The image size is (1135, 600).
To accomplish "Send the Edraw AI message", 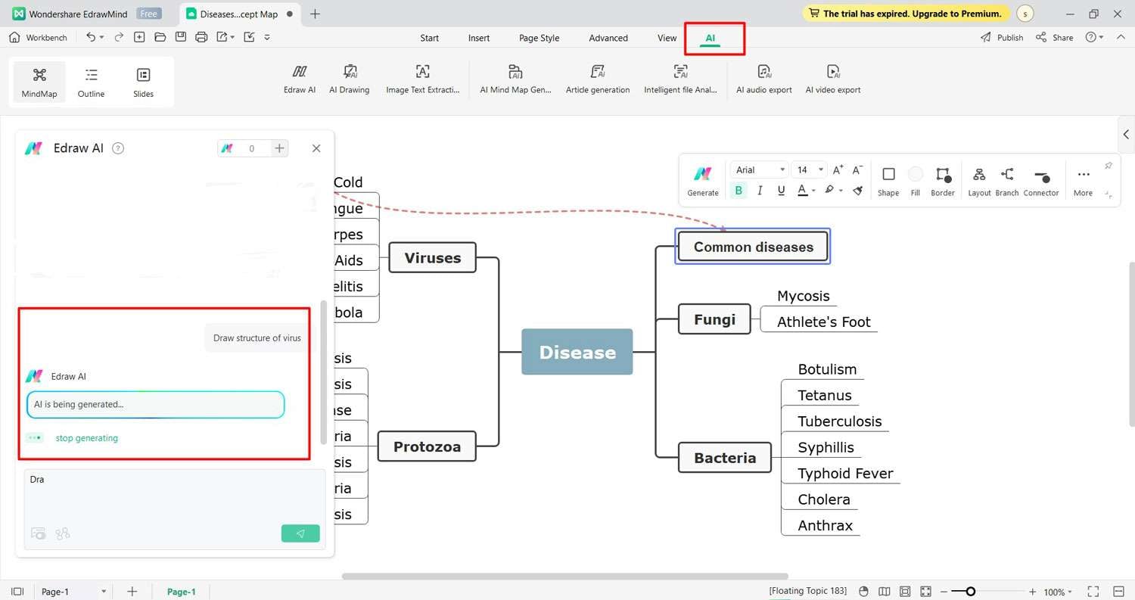I will pyautogui.click(x=300, y=533).
